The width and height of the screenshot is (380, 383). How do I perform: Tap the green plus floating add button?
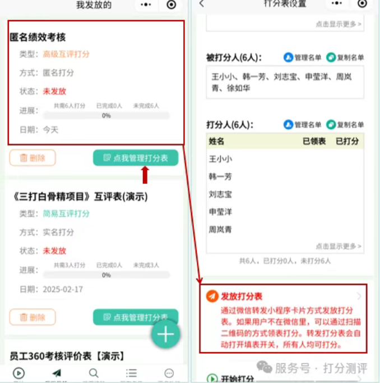tap(165, 334)
